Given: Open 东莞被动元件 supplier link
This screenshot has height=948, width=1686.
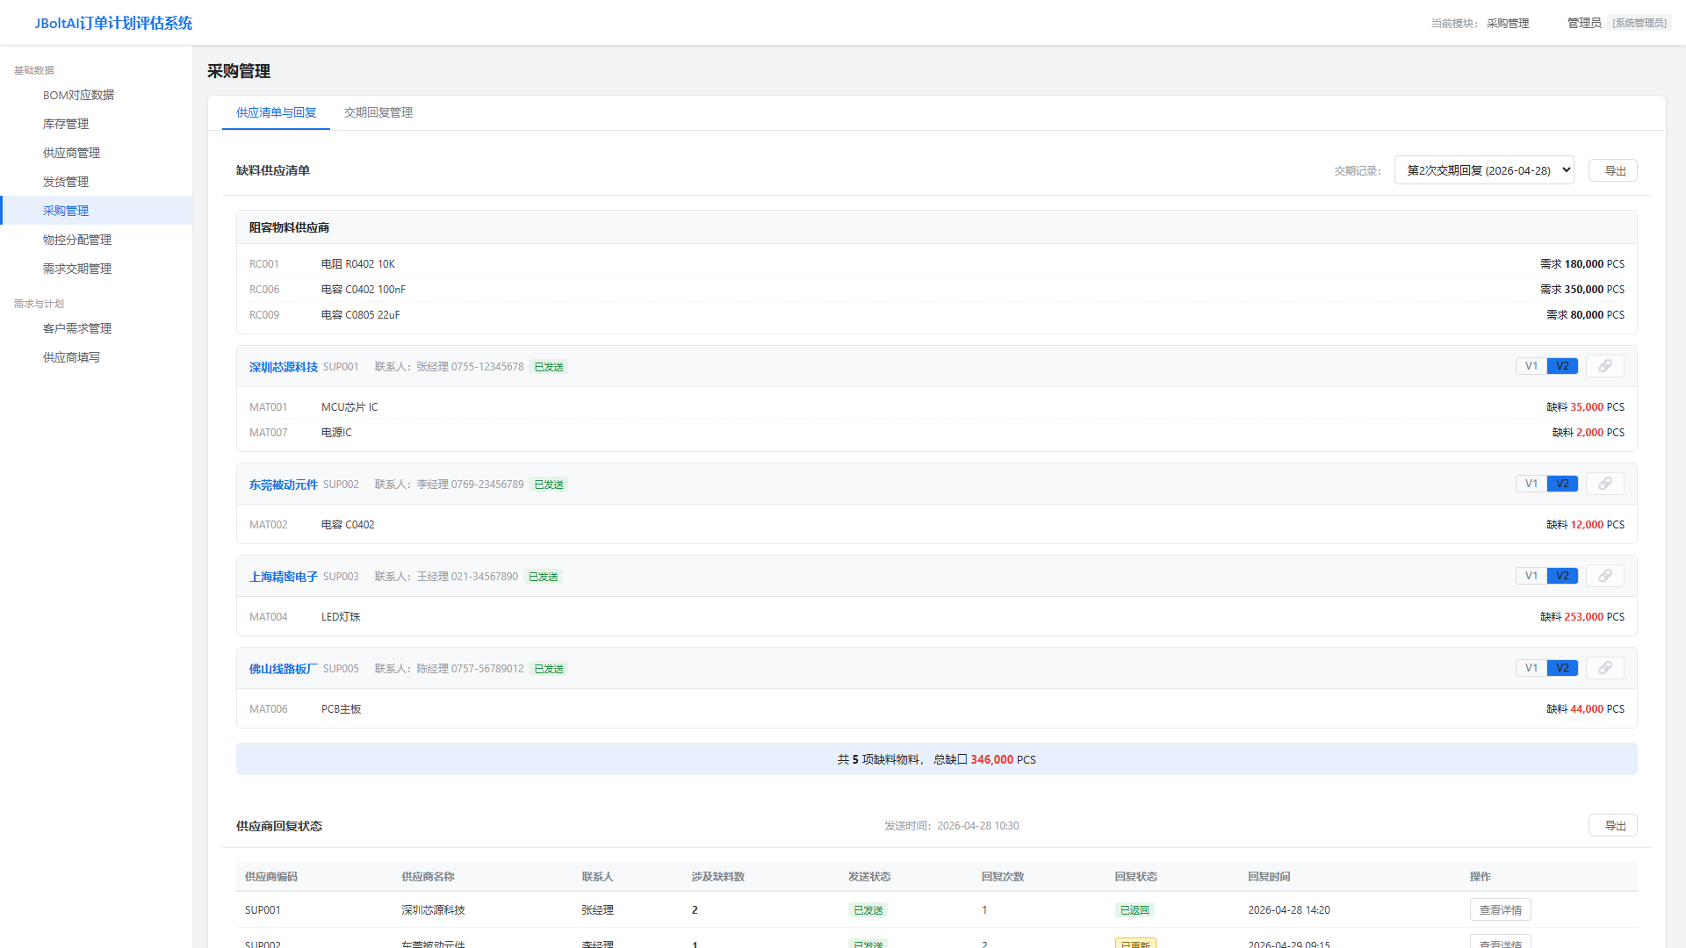Looking at the screenshot, I should coord(283,485).
